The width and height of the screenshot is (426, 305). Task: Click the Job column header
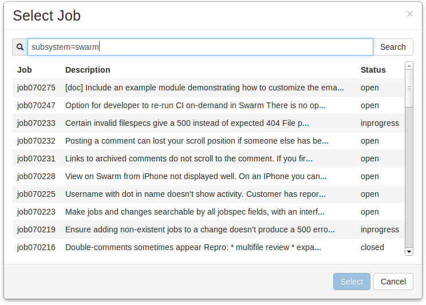(25, 70)
